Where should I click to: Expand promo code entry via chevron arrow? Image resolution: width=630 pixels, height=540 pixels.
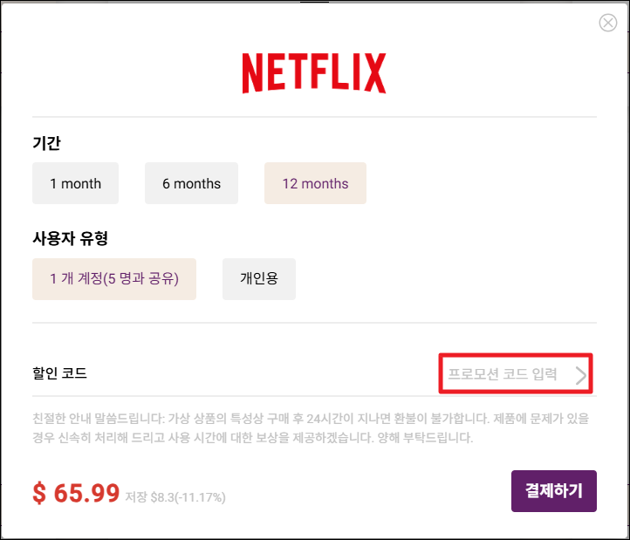click(x=581, y=376)
